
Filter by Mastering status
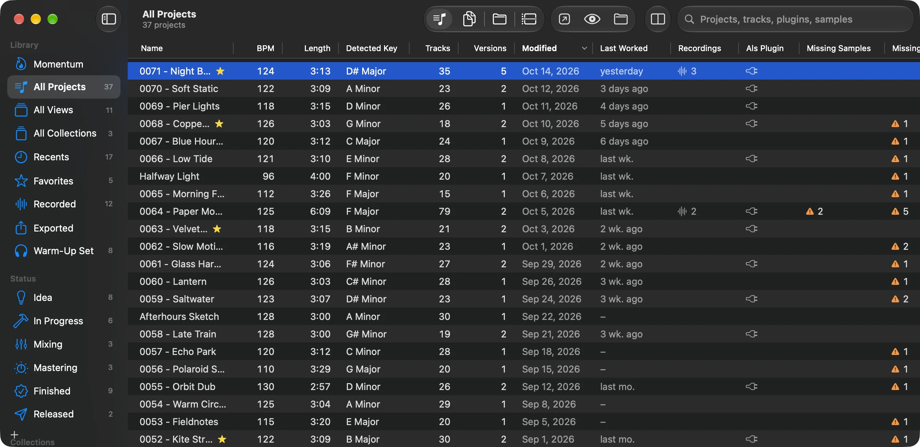(x=64, y=368)
